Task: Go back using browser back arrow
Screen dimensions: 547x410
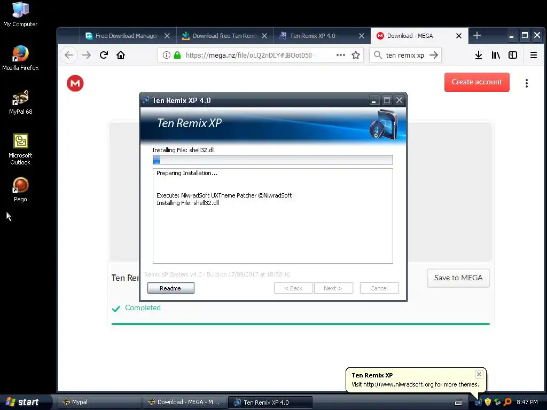Action: click(x=69, y=55)
